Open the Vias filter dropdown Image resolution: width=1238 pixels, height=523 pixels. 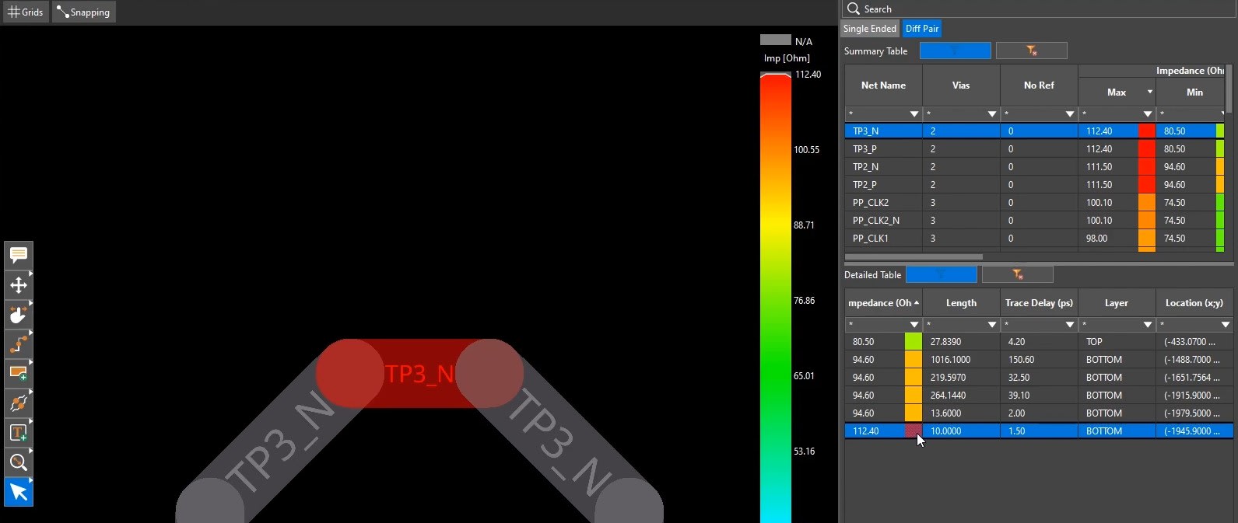992,114
